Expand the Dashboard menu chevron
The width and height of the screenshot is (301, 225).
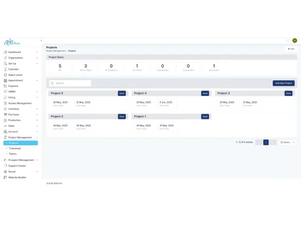click(37, 52)
